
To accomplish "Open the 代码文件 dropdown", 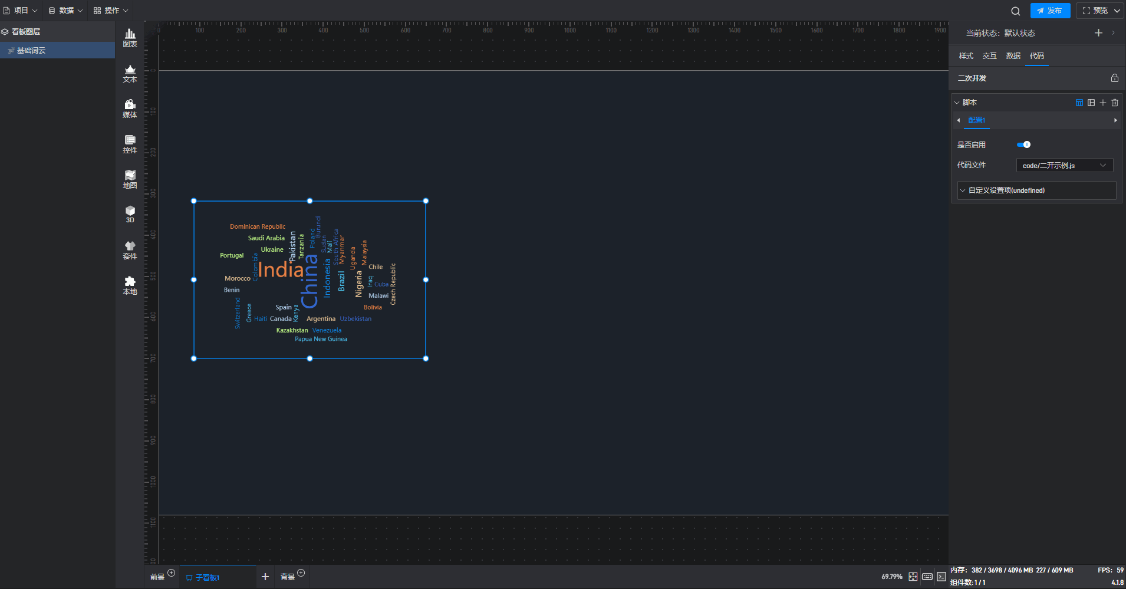I will (1064, 166).
